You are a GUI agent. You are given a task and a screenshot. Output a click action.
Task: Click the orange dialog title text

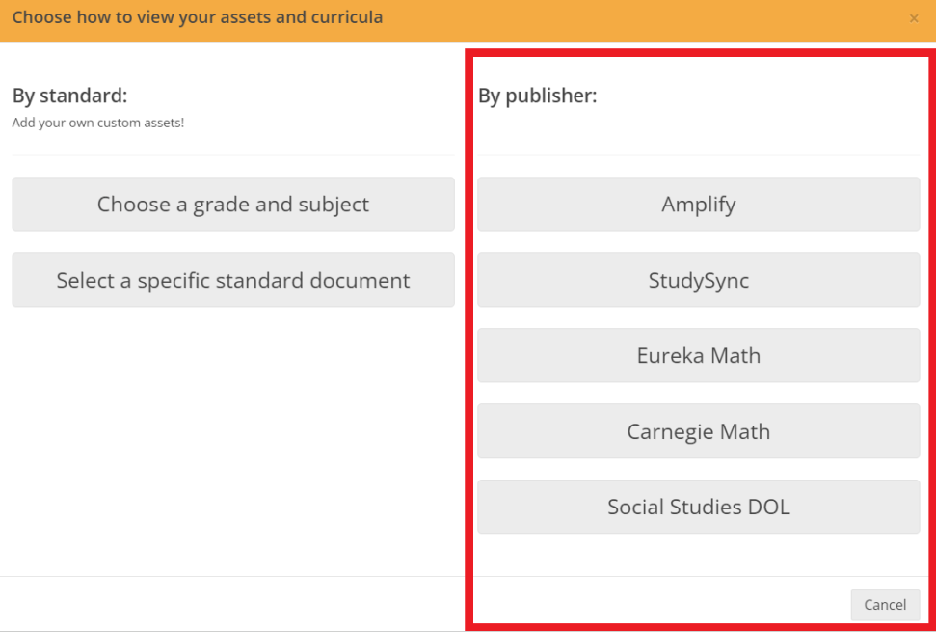(x=198, y=17)
